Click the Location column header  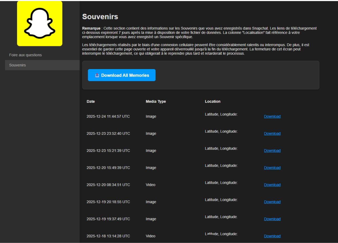[x=213, y=102]
